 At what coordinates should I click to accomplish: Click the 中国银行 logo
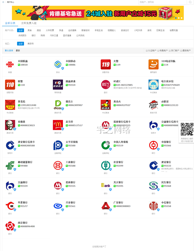(x=153, y=145)
